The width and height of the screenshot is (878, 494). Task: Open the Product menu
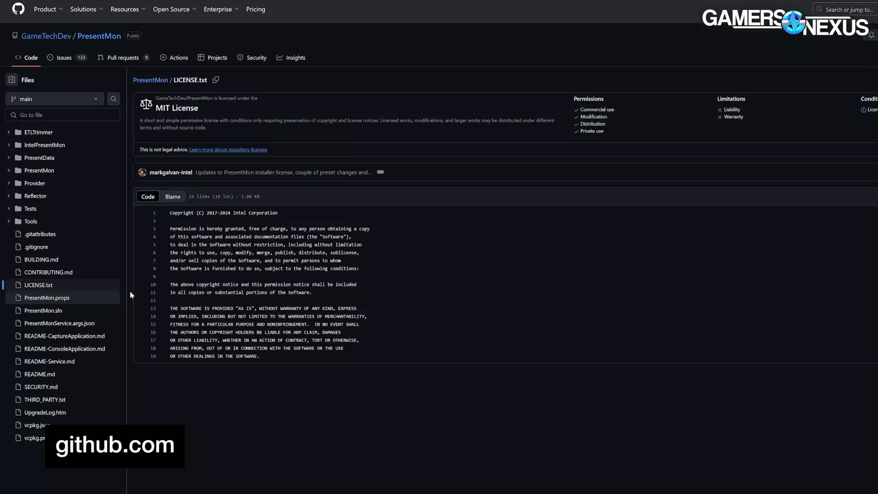click(48, 9)
